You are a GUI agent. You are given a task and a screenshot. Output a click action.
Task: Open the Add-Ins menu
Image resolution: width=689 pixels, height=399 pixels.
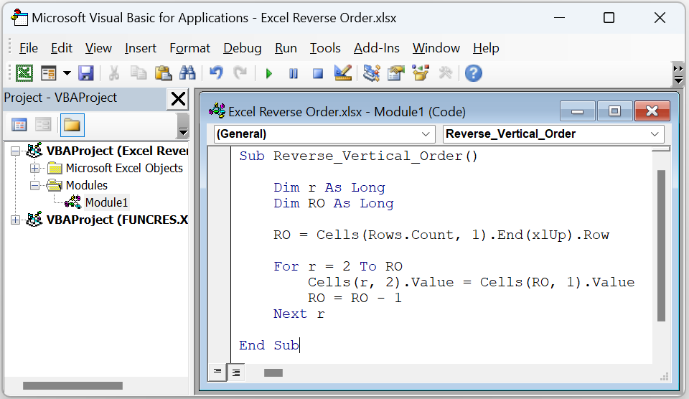[377, 48]
